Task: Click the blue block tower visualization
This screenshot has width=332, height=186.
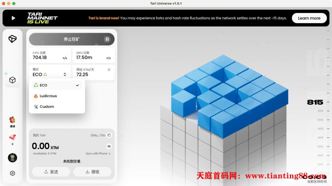Action: [230, 96]
